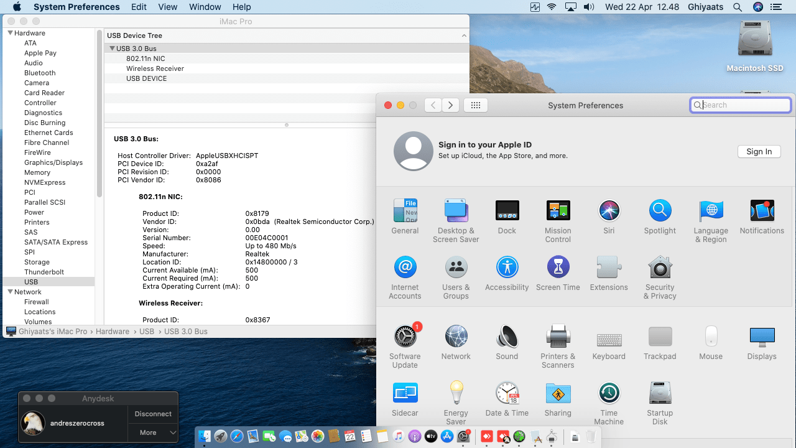The height and width of the screenshot is (448, 796).
Task: Disconnect the AnyDesk session
Action: coord(153,414)
